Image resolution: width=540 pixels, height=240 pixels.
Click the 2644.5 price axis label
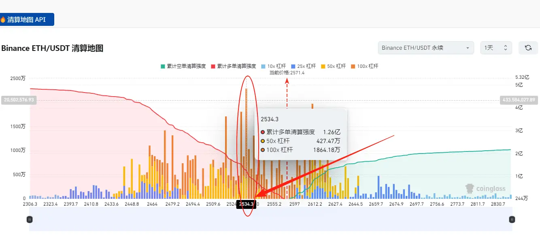click(355, 204)
